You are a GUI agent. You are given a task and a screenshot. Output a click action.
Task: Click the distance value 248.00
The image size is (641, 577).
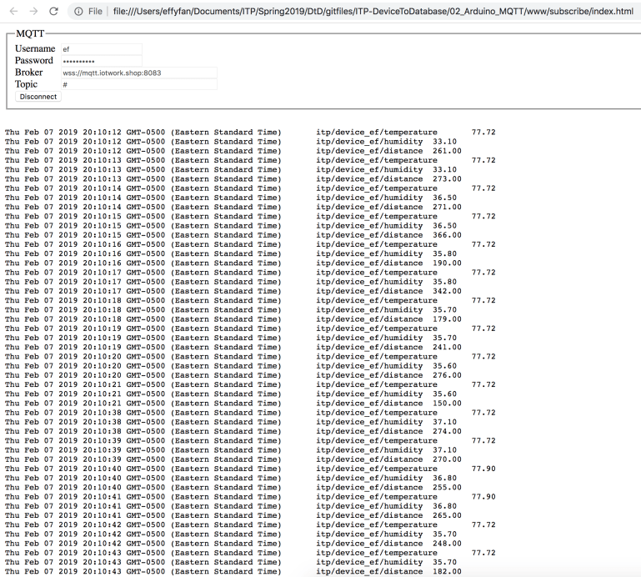[x=447, y=543]
